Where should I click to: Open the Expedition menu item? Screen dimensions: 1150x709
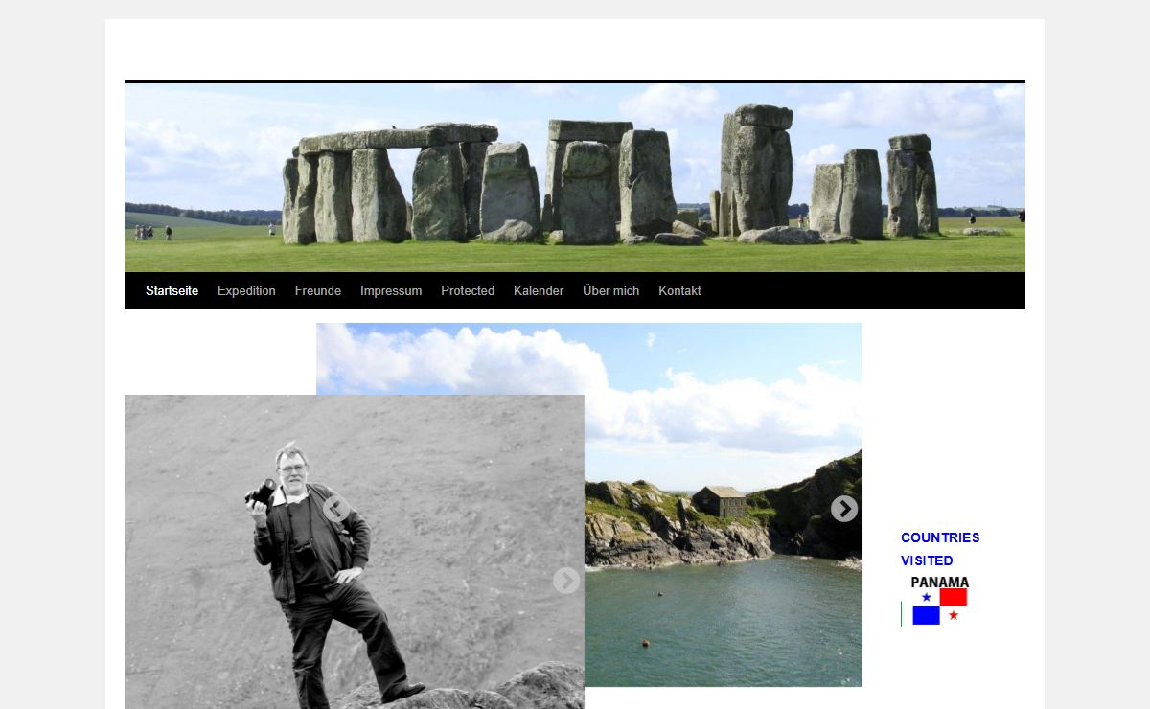[x=246, y=290]
